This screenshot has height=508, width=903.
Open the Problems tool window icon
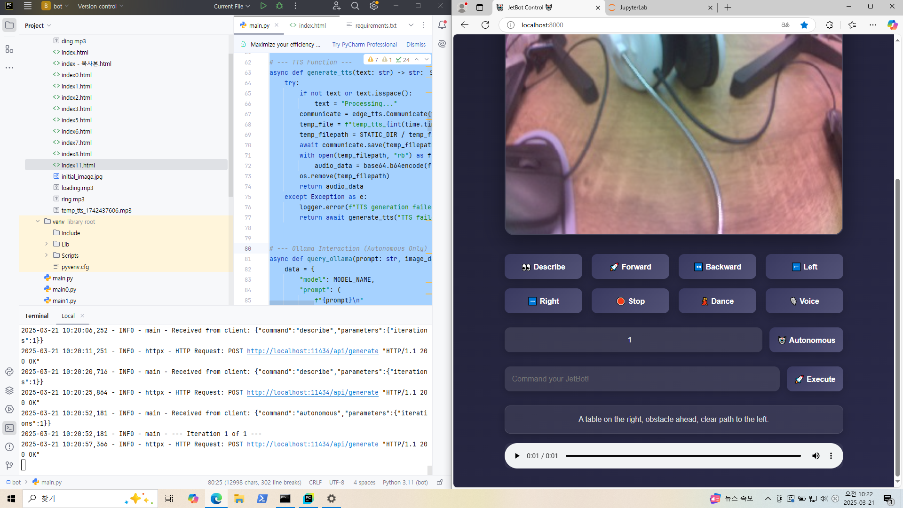pos(9,447)
